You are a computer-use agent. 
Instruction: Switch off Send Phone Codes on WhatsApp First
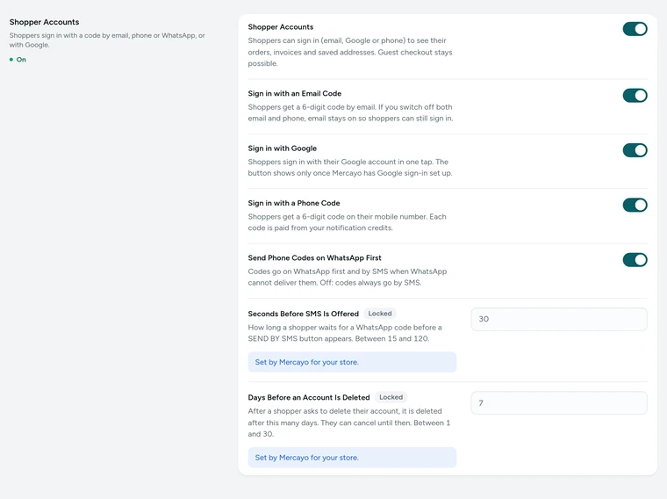pyautogui.click(x=635, y=260)
